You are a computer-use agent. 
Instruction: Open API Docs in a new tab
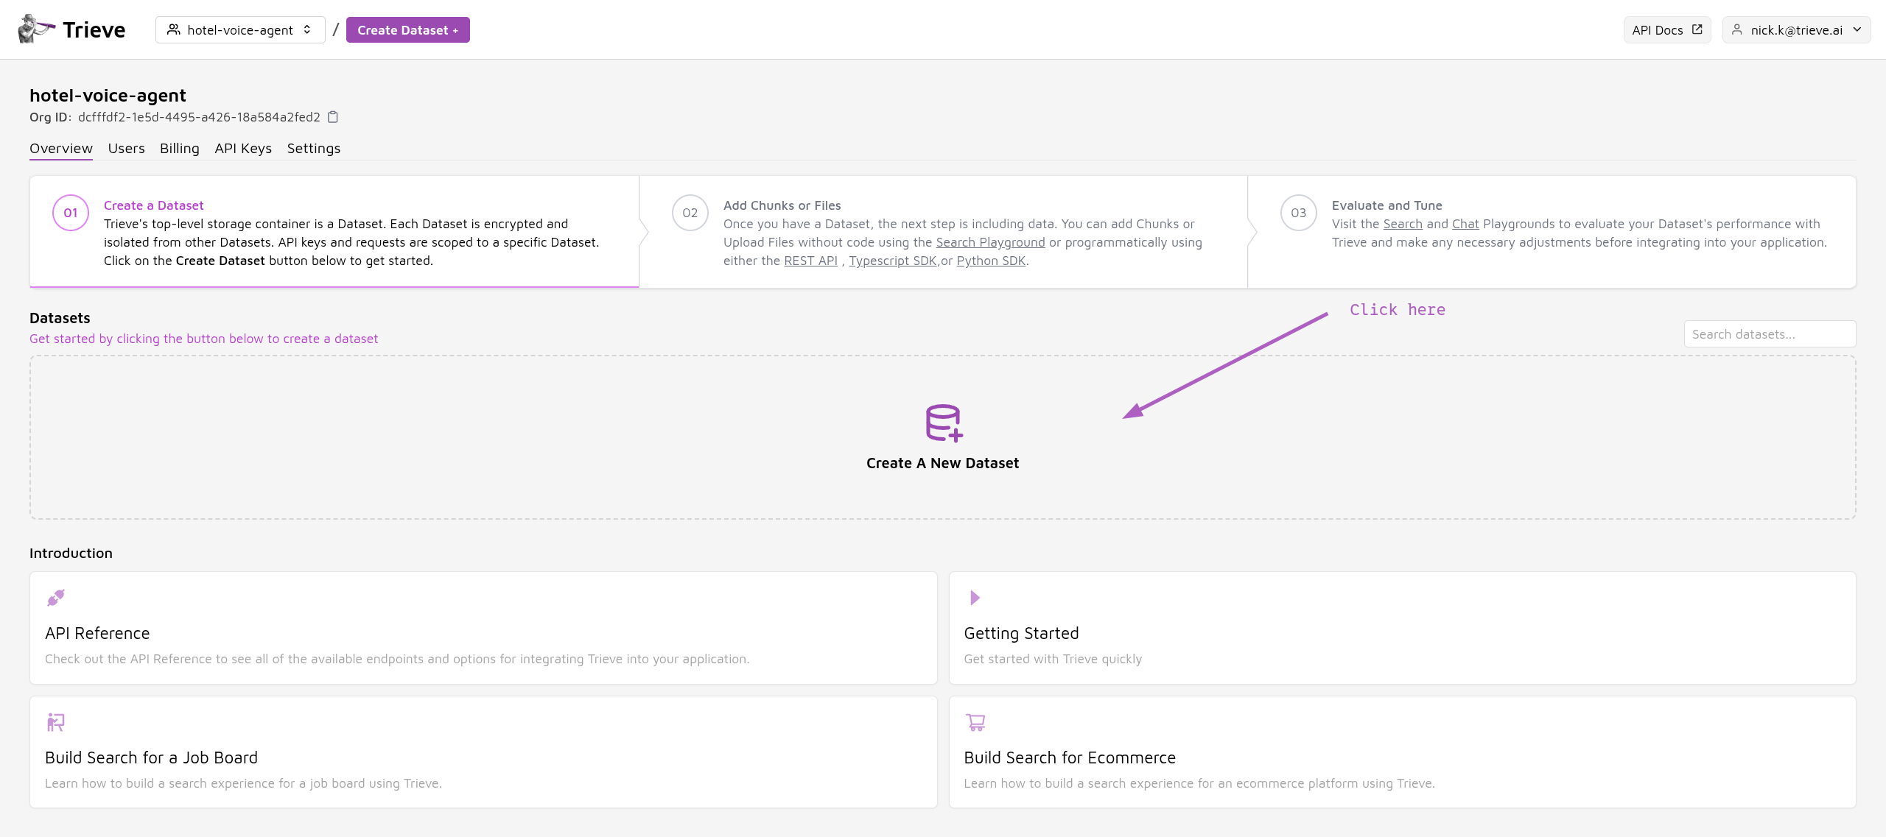click(1667, 29)
